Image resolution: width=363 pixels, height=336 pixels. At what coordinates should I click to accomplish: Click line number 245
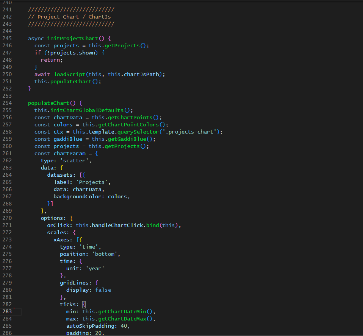coord(7,38)
